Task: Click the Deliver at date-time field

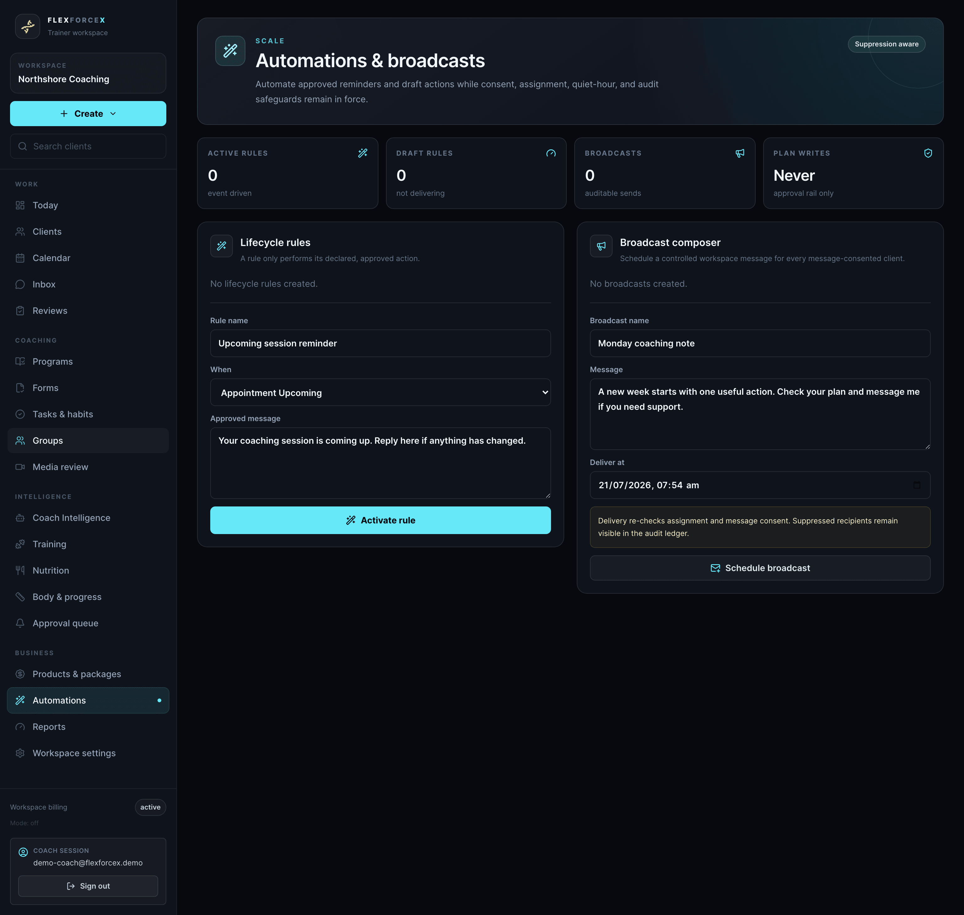Action: (x=760, y=485)
